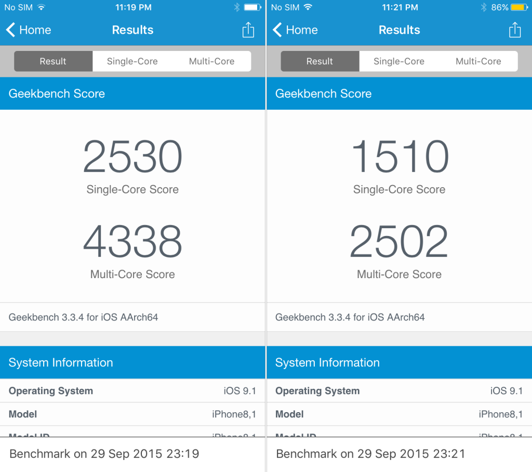Switch to Multi-Core tab in left screen

(212, 61)
